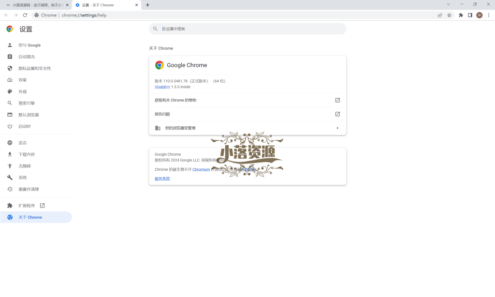Click external-link icon on 获取有关 Chrome 的帮助
The height and width of the screenshot is (297, 495).
click(x=337, y=100)
